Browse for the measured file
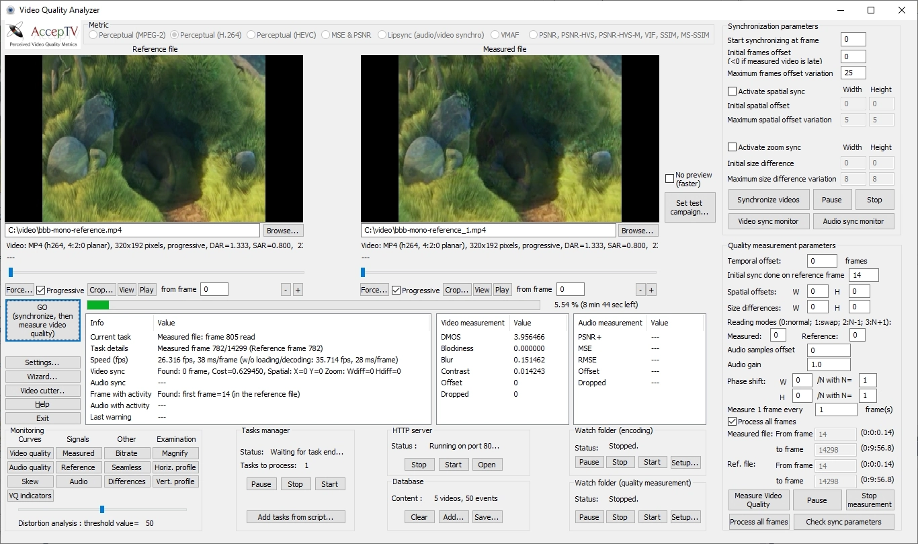 coord(638,230)
